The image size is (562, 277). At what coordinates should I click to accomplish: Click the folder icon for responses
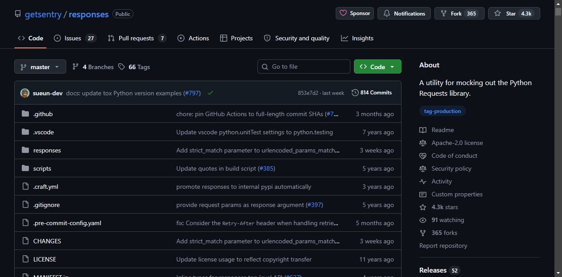(25, 150)
